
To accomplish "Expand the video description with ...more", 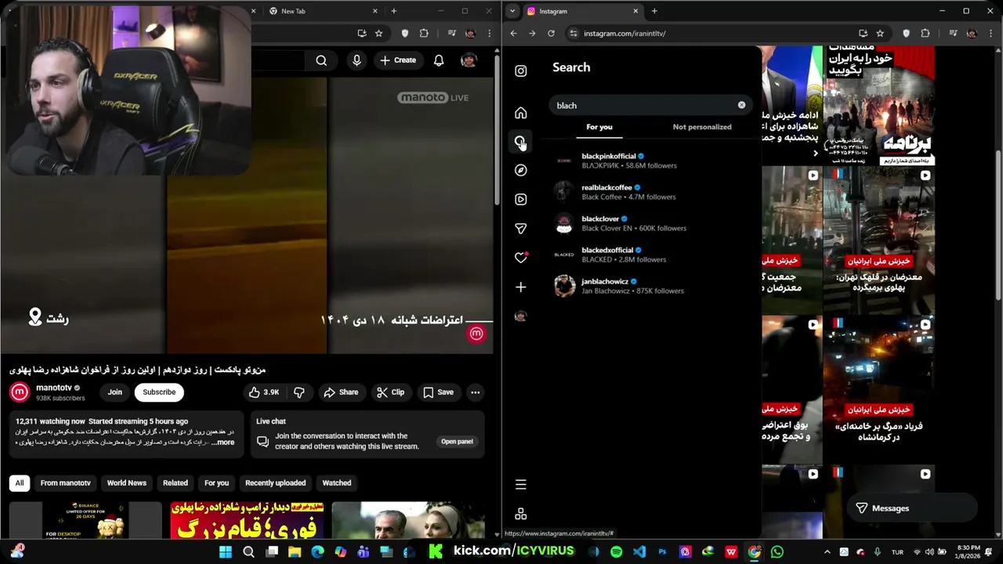I will coord(222,443).
